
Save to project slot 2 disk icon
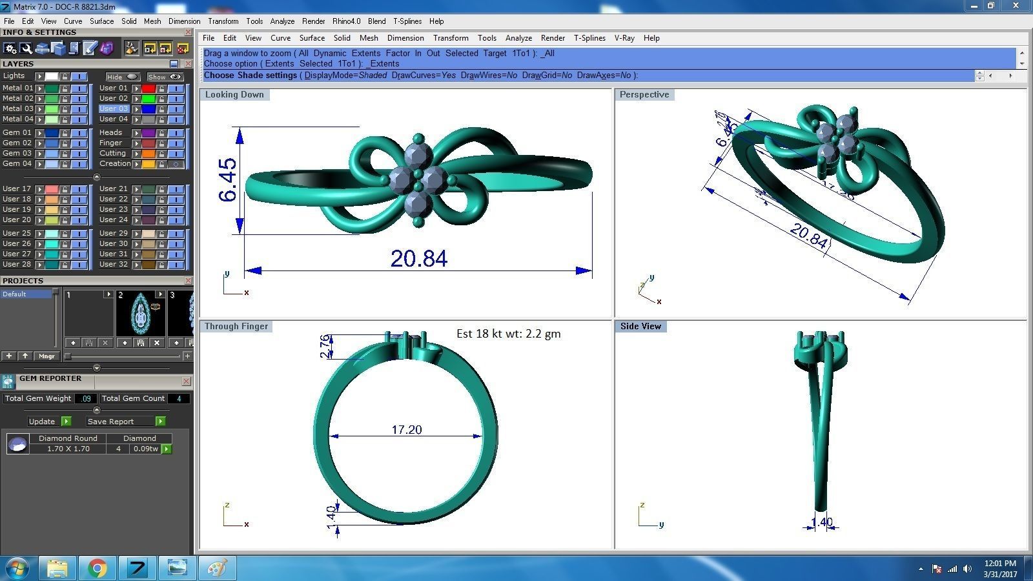click(x=140, y=343)
